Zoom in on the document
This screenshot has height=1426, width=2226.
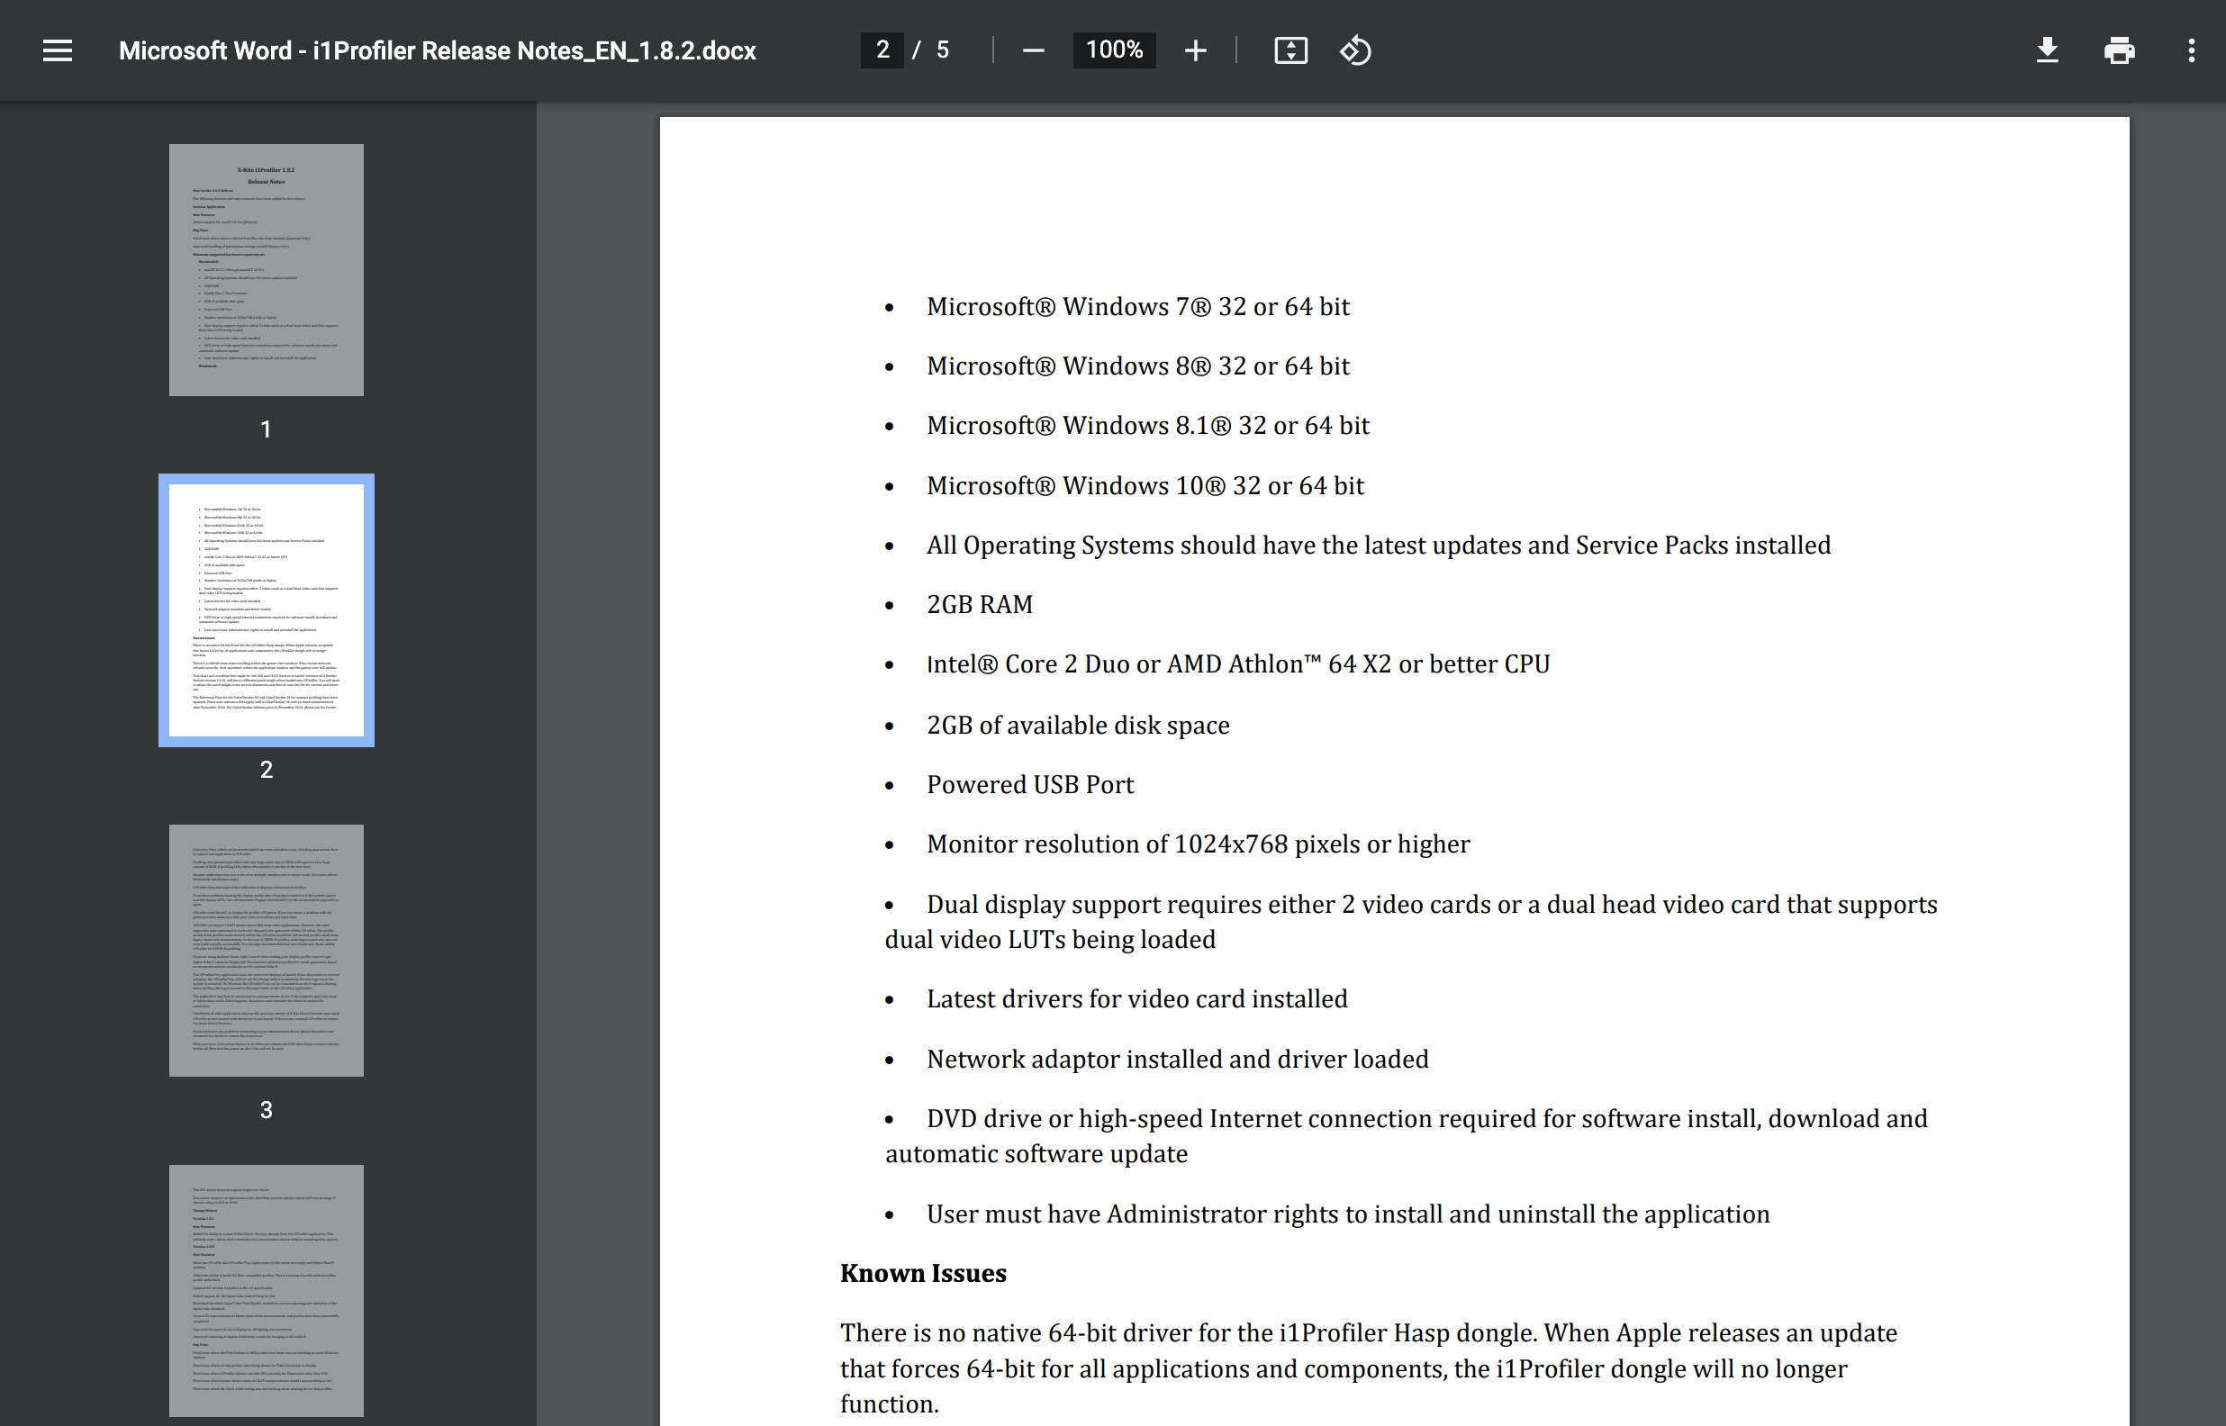pos(1196,50)
